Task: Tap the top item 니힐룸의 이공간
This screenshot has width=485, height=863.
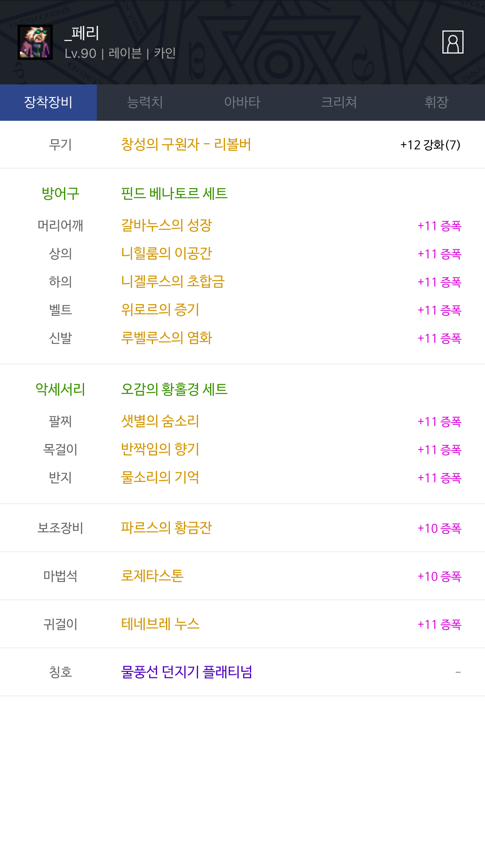Action: (x=166, y=254)
